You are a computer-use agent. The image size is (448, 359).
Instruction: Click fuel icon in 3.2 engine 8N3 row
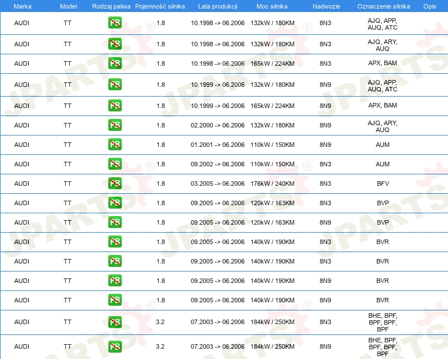[x=115, y=322]
